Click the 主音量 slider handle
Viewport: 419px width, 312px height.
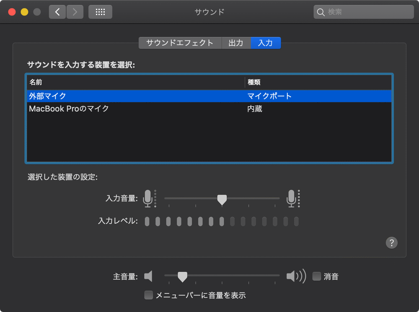(x=184, y=276)
